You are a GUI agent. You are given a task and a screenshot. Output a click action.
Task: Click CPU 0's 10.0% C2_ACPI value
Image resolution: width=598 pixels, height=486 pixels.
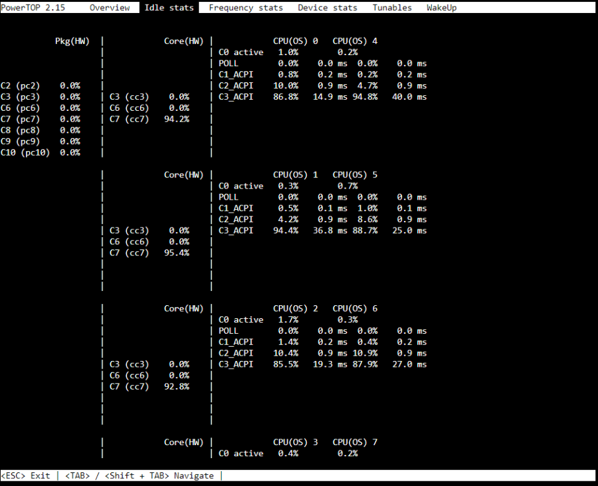(x=285, y=86)
